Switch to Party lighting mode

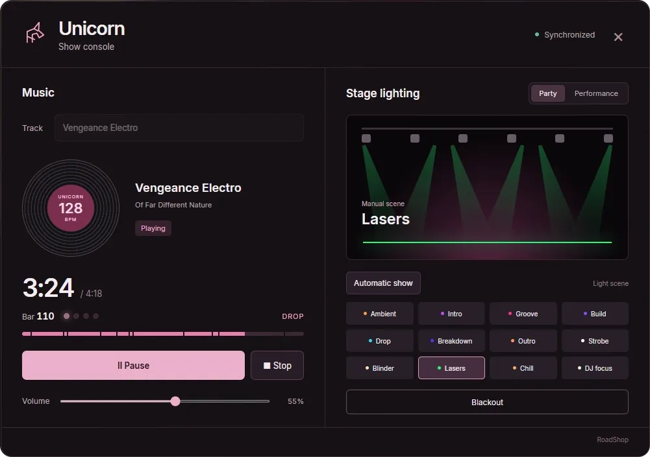[x=547, y=93]
